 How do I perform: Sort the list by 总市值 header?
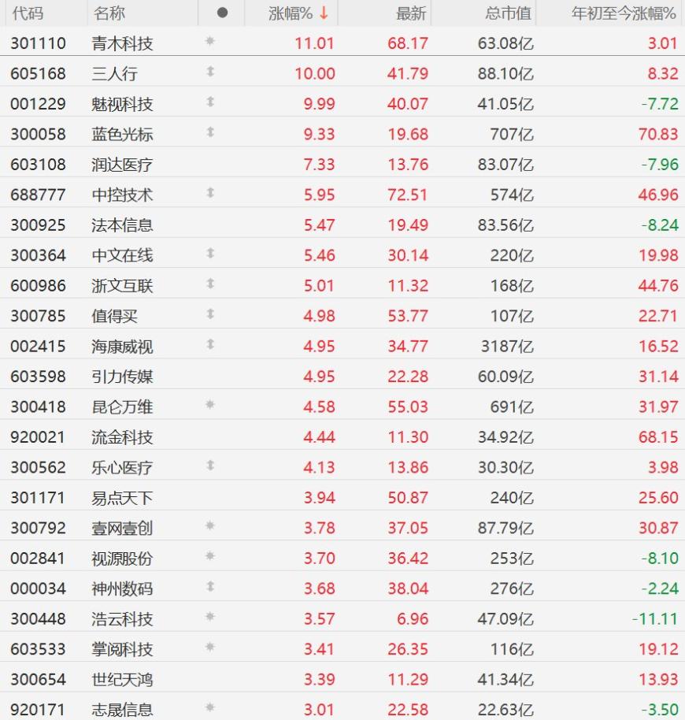508,13
